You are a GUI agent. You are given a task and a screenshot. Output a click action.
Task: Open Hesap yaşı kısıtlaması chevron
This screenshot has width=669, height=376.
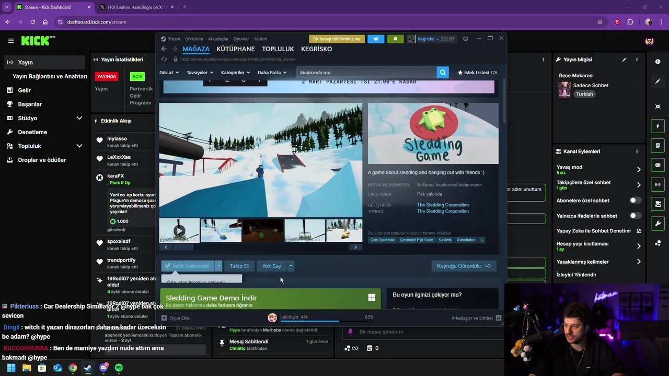(x=639, y=246)
